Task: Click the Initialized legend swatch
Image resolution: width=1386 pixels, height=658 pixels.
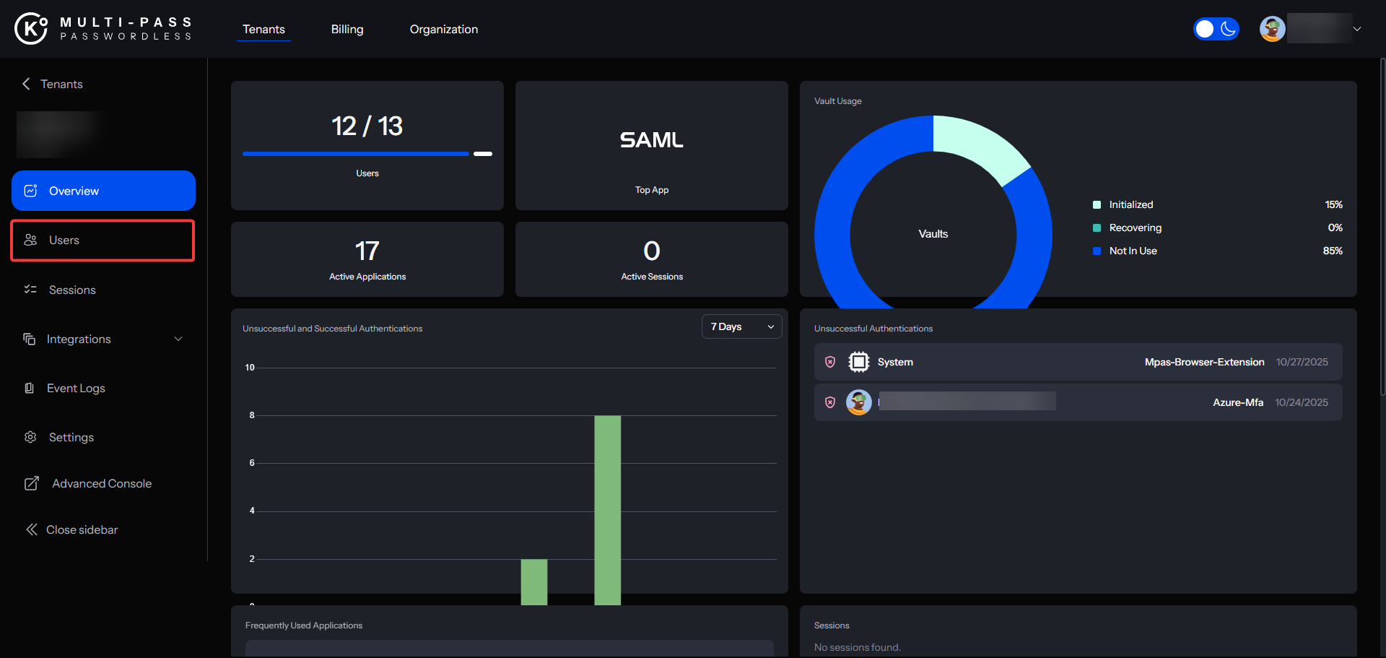Action: (x=1097, y=205)
